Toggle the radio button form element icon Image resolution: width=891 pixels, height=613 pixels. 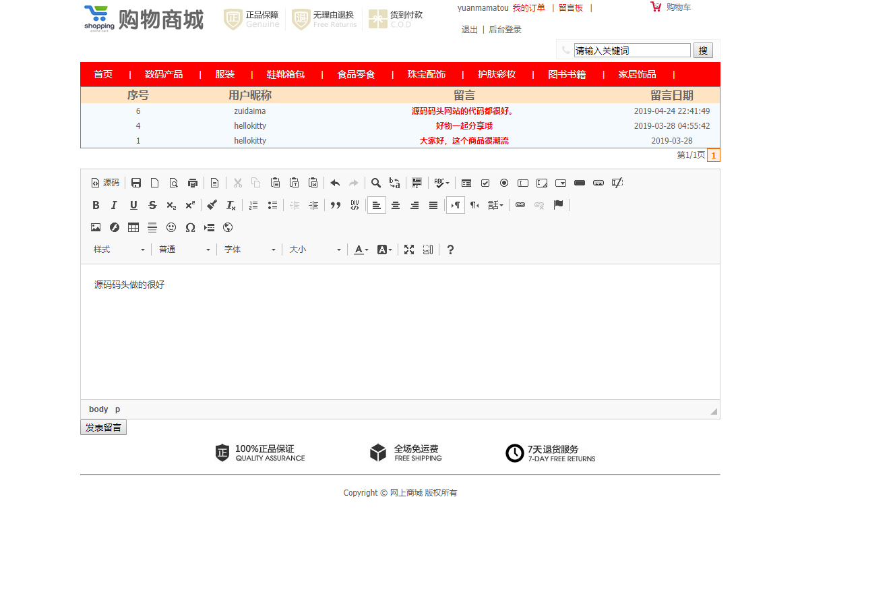504,183
